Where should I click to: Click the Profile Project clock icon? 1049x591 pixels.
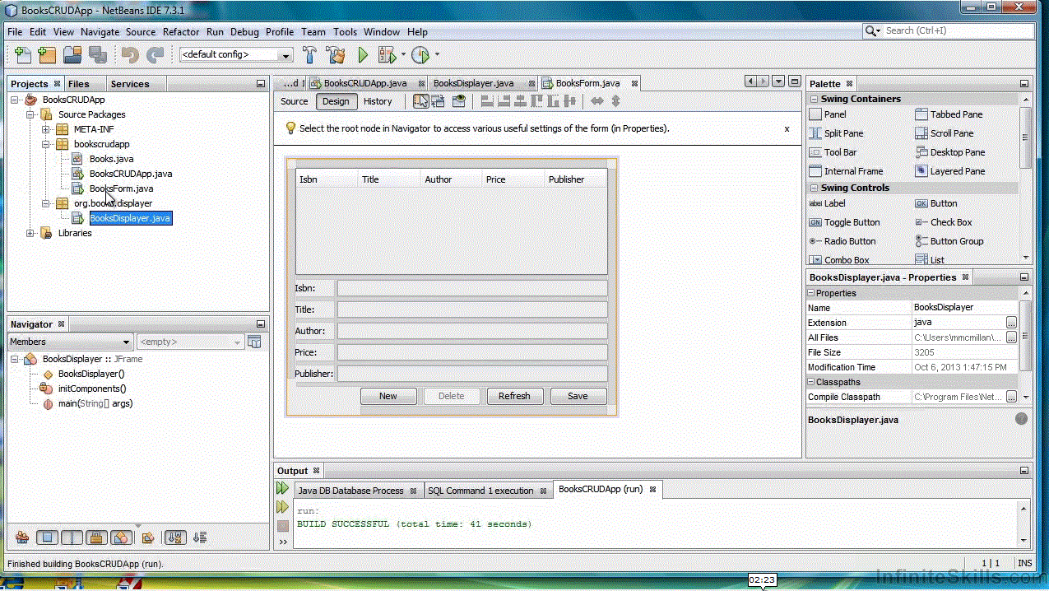[x=420, y=55]
